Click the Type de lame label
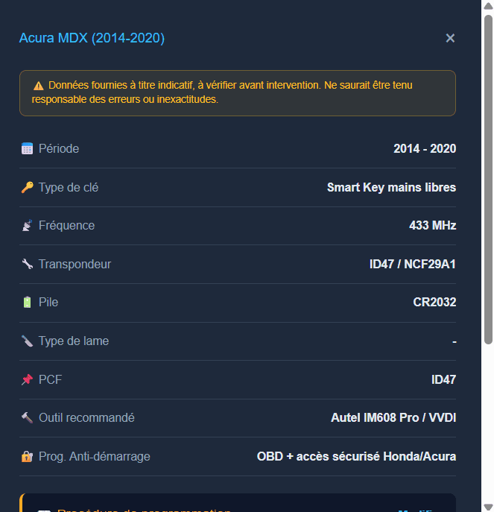 [x=74, y=341]
